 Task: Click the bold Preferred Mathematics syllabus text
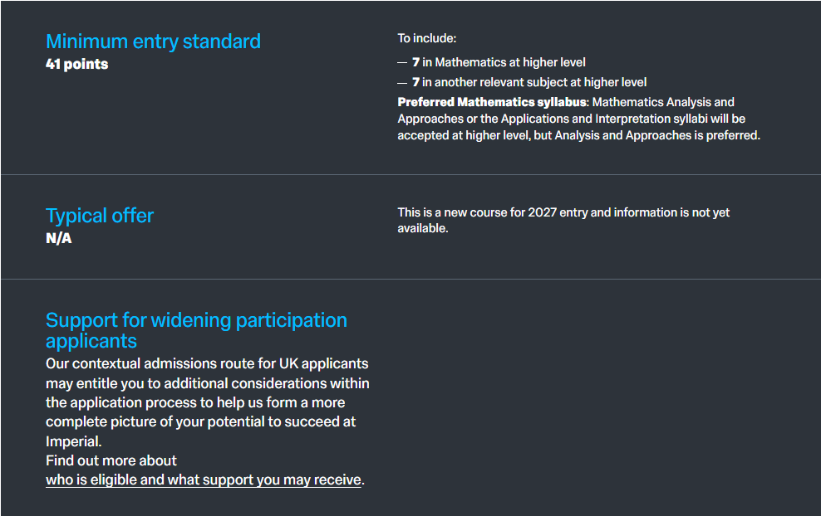[492, 102]
